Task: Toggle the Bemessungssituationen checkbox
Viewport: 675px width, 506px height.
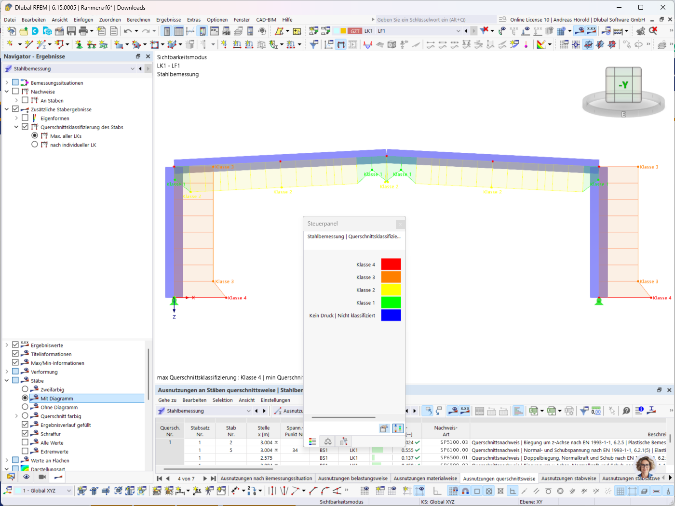Action: click(x=15, y=82)
